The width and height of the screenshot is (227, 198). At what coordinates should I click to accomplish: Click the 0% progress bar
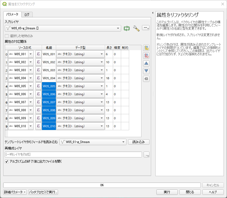point(102,185)
